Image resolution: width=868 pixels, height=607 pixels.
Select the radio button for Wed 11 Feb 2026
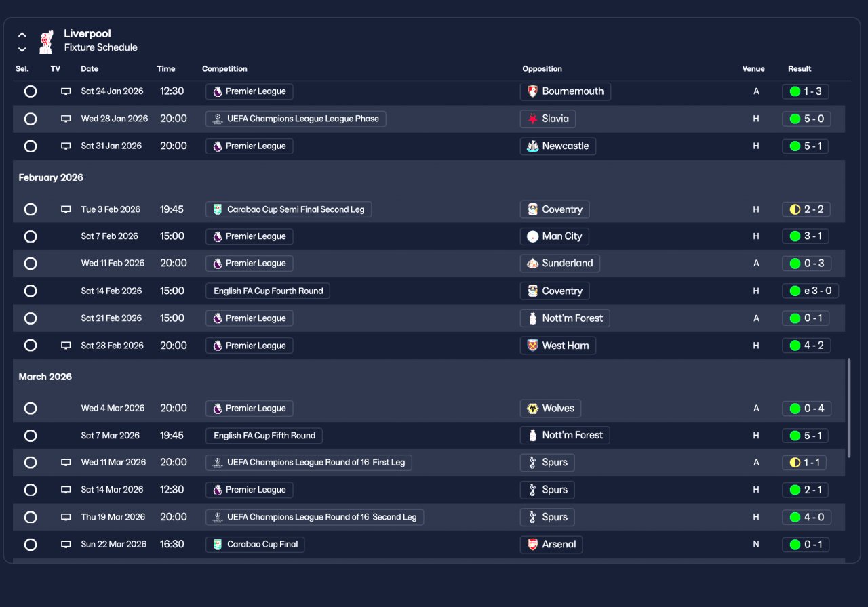pyautogui.click(x=31, y=264)
